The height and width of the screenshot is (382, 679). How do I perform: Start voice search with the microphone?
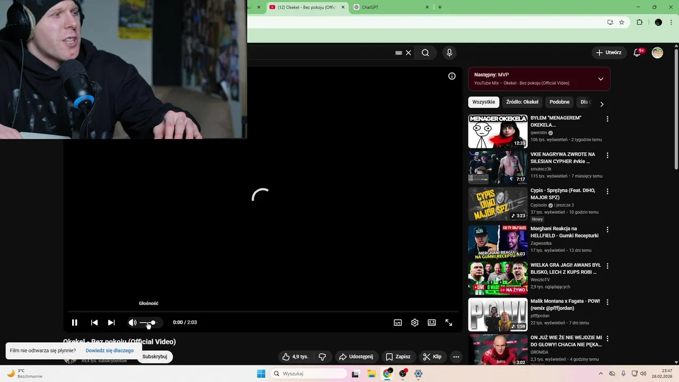click(x=449, y=53)
